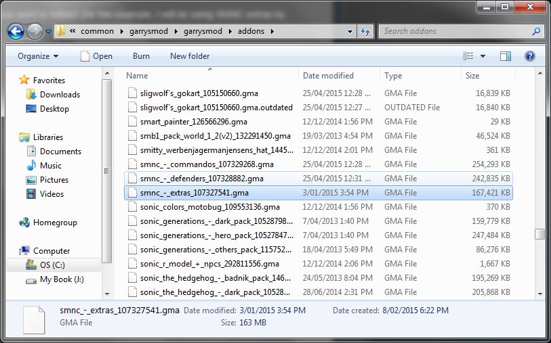Select sonic_colors_motobug_109553136.gma file
551x343 pixels.
319,207
